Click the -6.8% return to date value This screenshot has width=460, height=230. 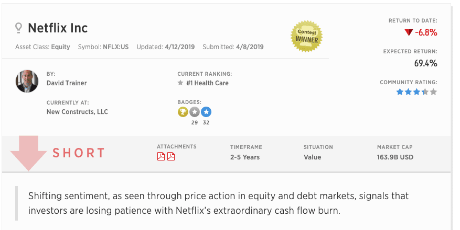pyautogui.click(x=426, y=32)
